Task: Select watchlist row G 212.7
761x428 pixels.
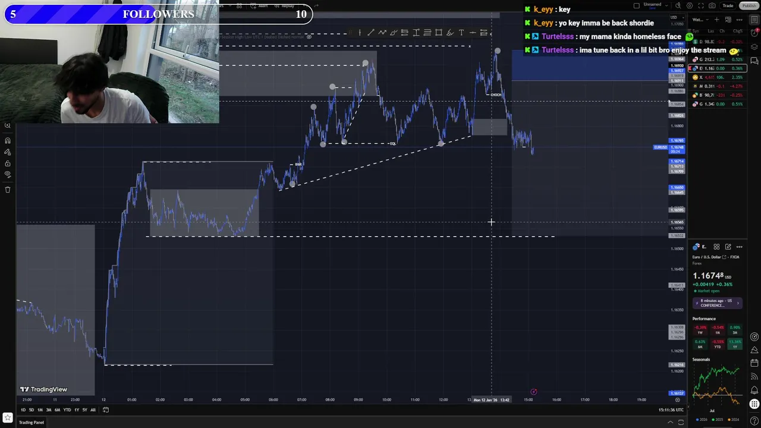Action: [x=718, y=59]
